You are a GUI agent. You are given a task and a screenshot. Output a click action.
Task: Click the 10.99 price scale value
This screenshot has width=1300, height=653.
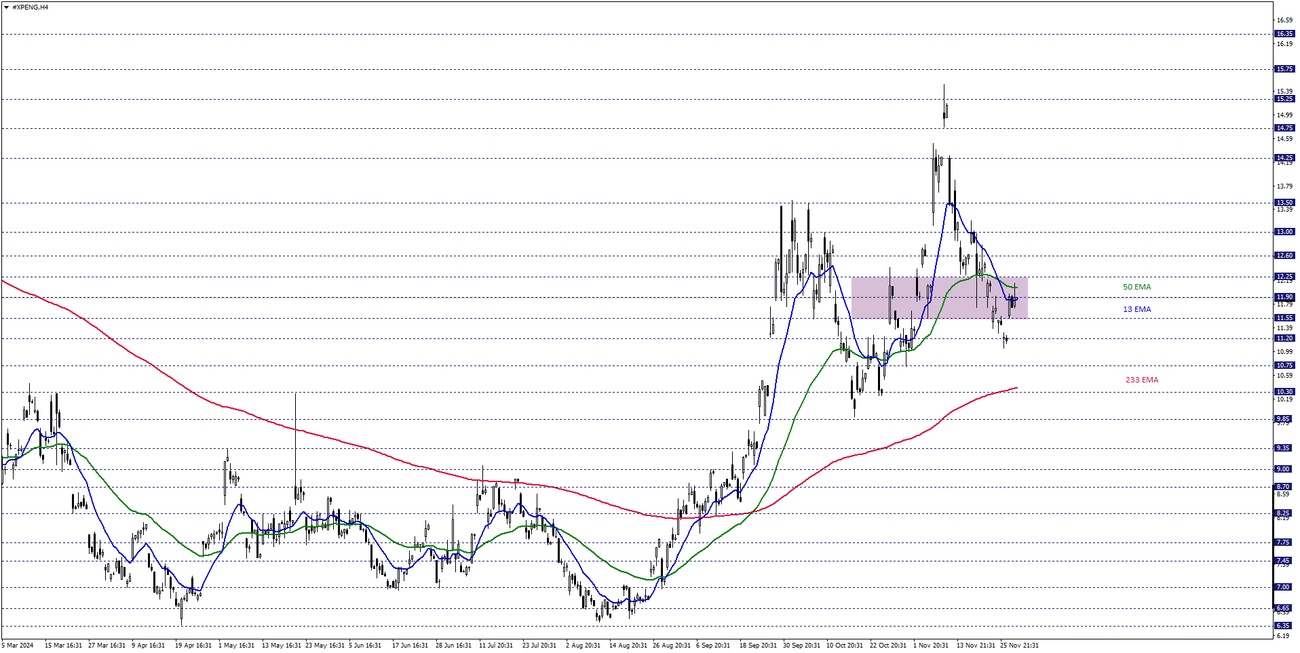(1284, 352)
